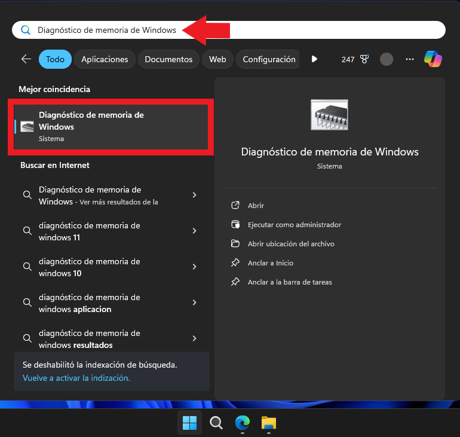Image resolution: width=460 pixels, height=437 pixels.
Task: Click the 247 rewards points count
Action: click(348, 60)
